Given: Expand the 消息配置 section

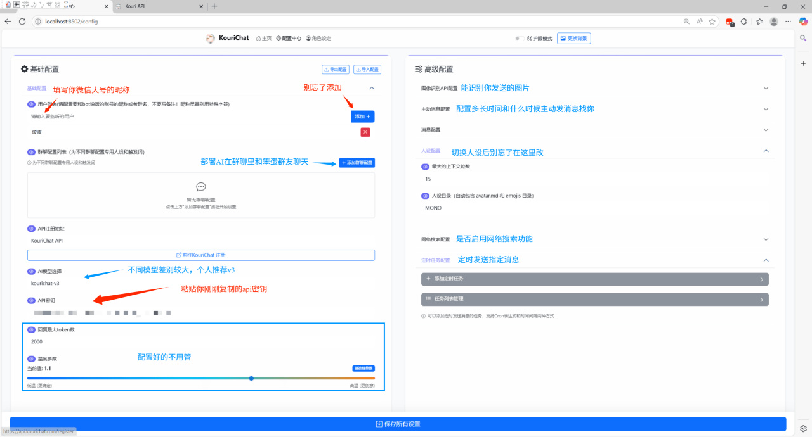Looking at the screenshot, I should [x=766, y=130].
